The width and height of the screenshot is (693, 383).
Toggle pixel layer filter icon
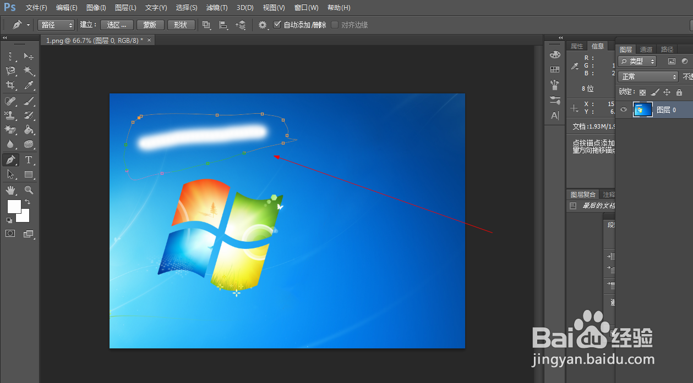[672, 62]
